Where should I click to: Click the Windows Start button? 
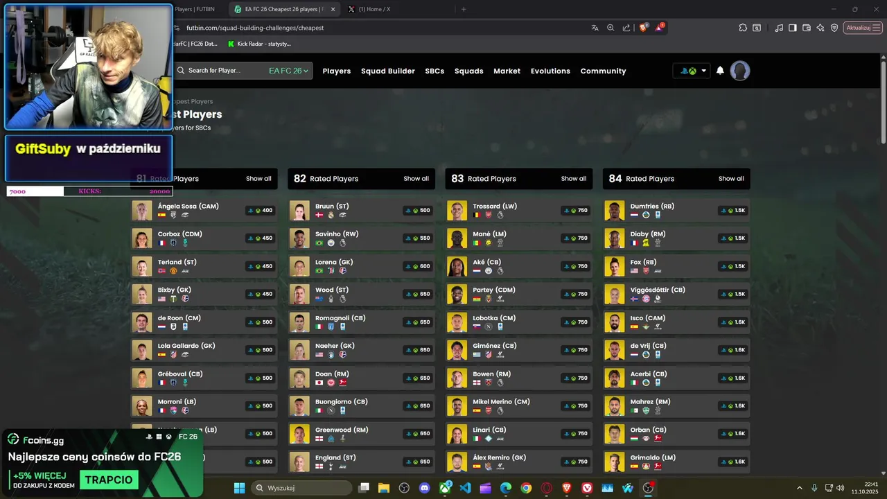239,488
